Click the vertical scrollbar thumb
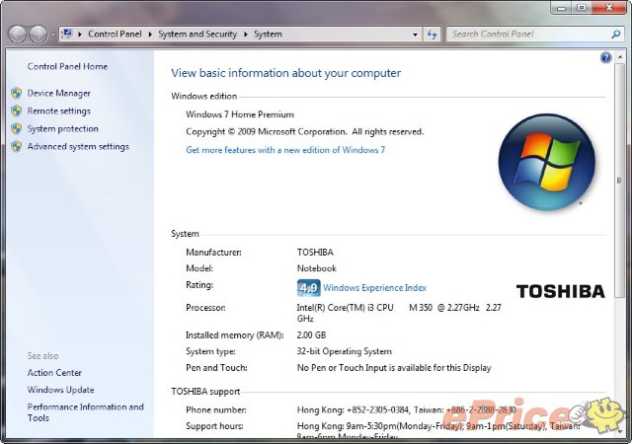Image resolution: width=632 pixels, height=444 pixels. pos(619,181)
